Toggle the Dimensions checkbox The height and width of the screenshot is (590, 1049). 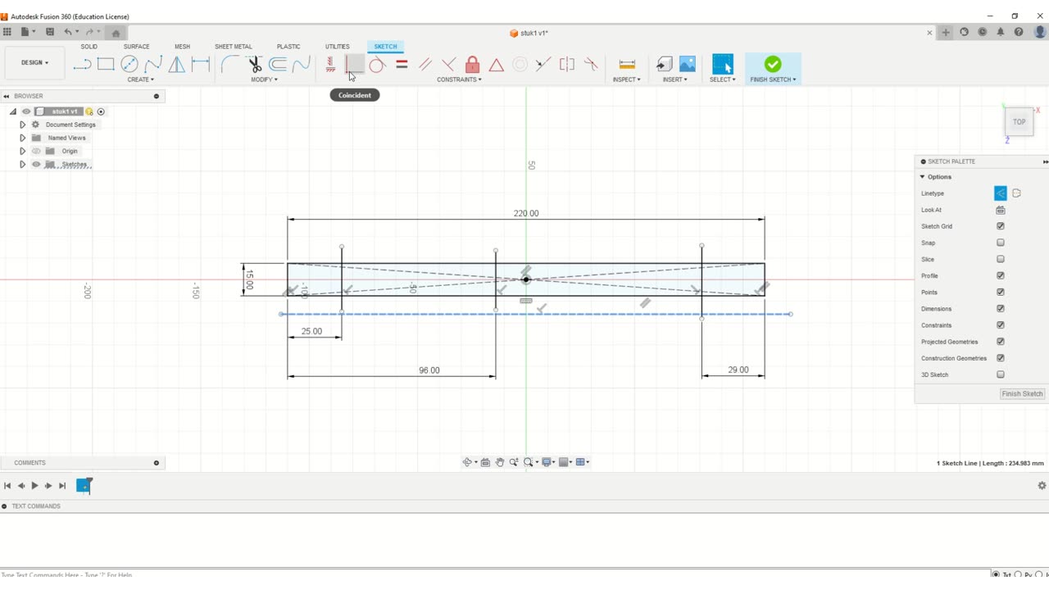[x=1001, y=309]
